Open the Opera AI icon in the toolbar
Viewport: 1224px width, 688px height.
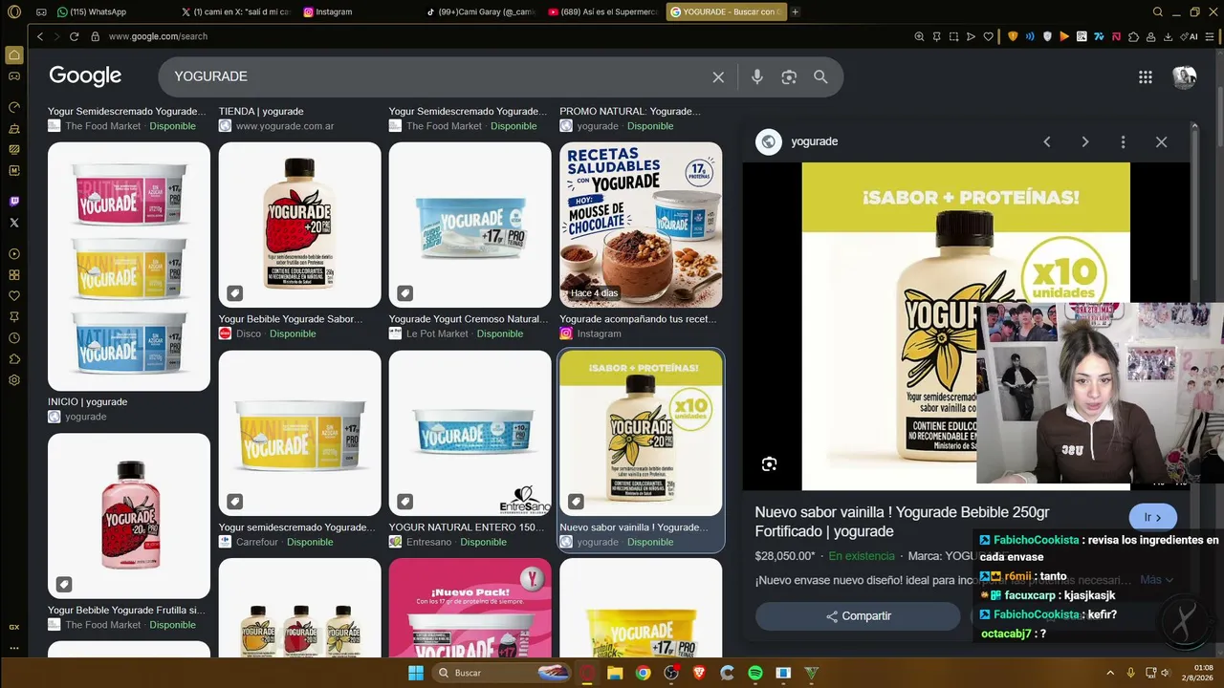pos(1189,36)
